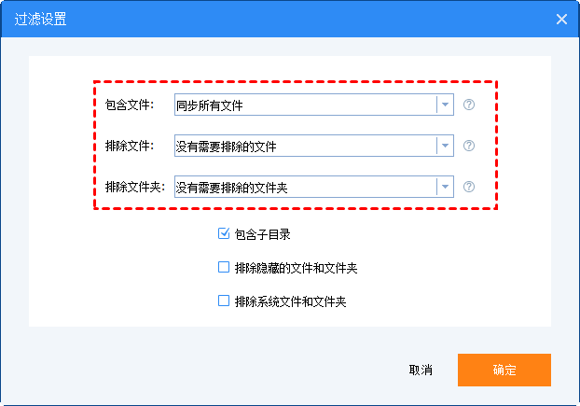The image size is (580, 406).
Task: Uncheck the 包含子目录 checkbox
Action: pyautogui.click(x=224, y=234)
